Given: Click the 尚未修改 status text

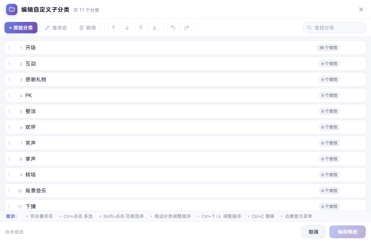Looking at the screenshot, I should point(14,232).
